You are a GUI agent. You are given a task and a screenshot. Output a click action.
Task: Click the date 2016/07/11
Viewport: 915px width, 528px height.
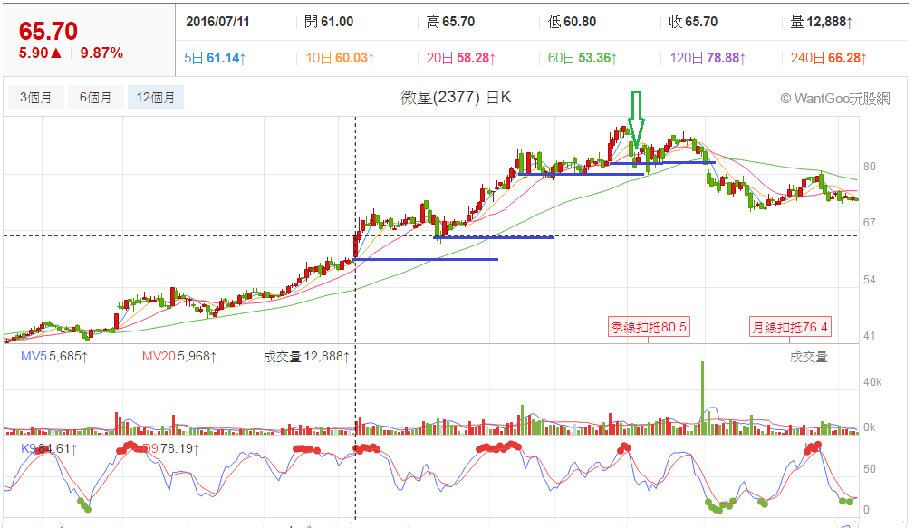pyautogui.click(x=217, y=22)
